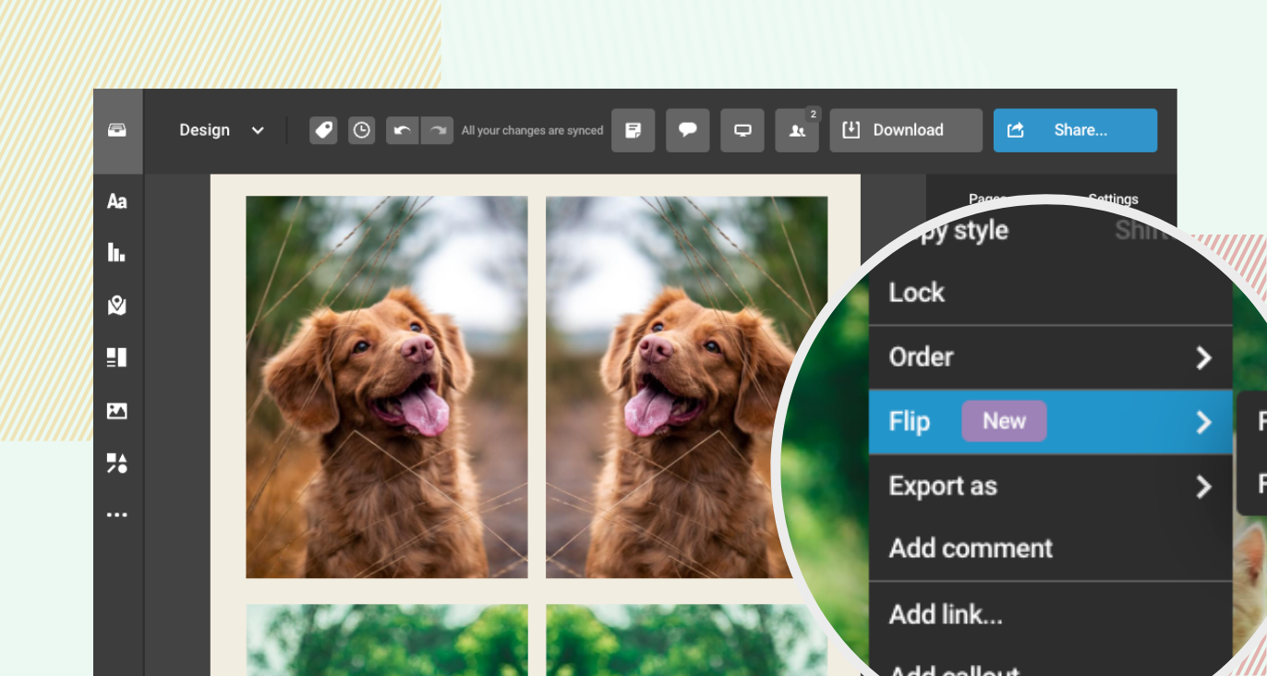Undo the last change
Viewport: 1267px width, 676px height.
(402, 130)
